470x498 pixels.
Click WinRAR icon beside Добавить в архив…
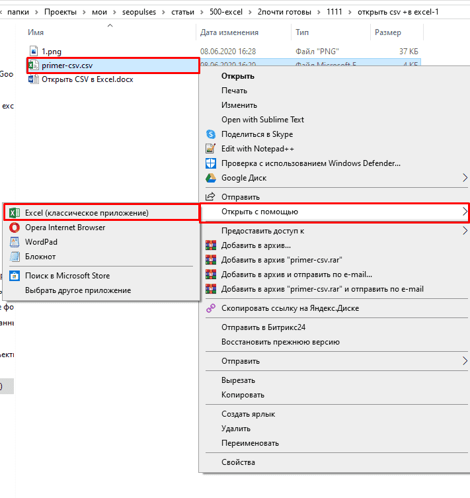[x=211, y=245]
